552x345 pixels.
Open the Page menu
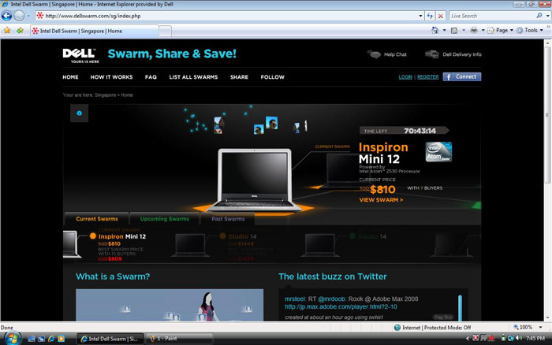click(x=501, y=30)
